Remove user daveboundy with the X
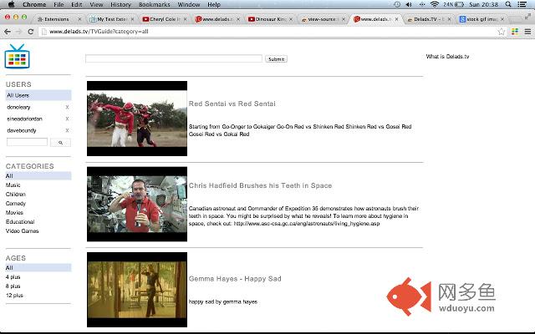 click(x=67, y=131)
